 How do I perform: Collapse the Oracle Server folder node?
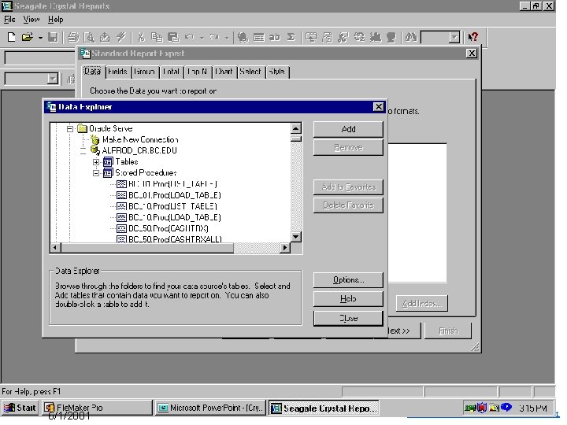tap(70, 128)
